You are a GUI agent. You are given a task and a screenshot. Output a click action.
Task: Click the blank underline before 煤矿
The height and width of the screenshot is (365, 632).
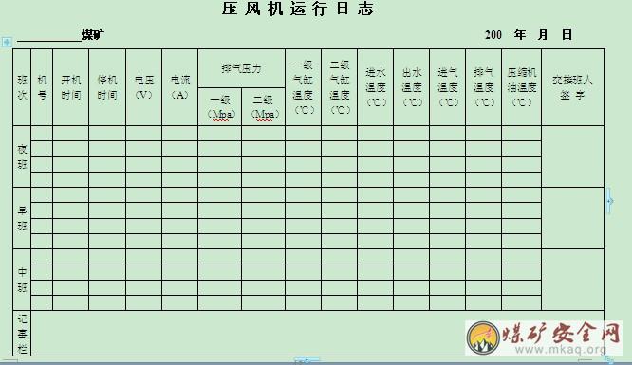(49, 36)
